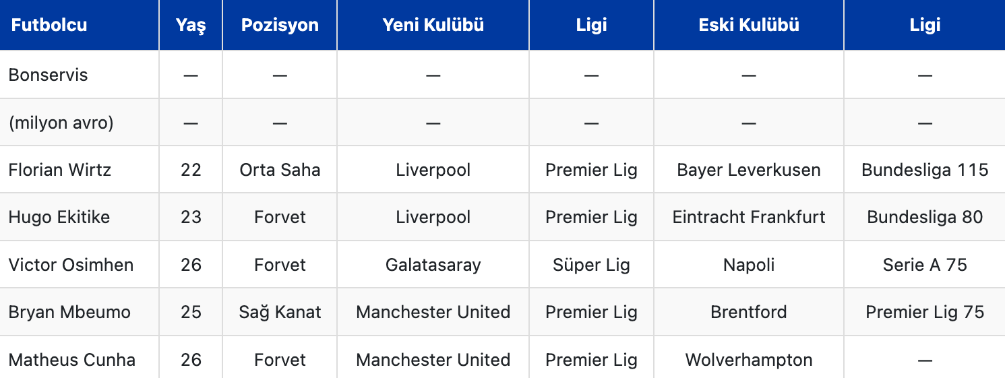Click the Bryan Mbeumo cell
This screenshot has height=378, width=1005.
pos(69,312)
